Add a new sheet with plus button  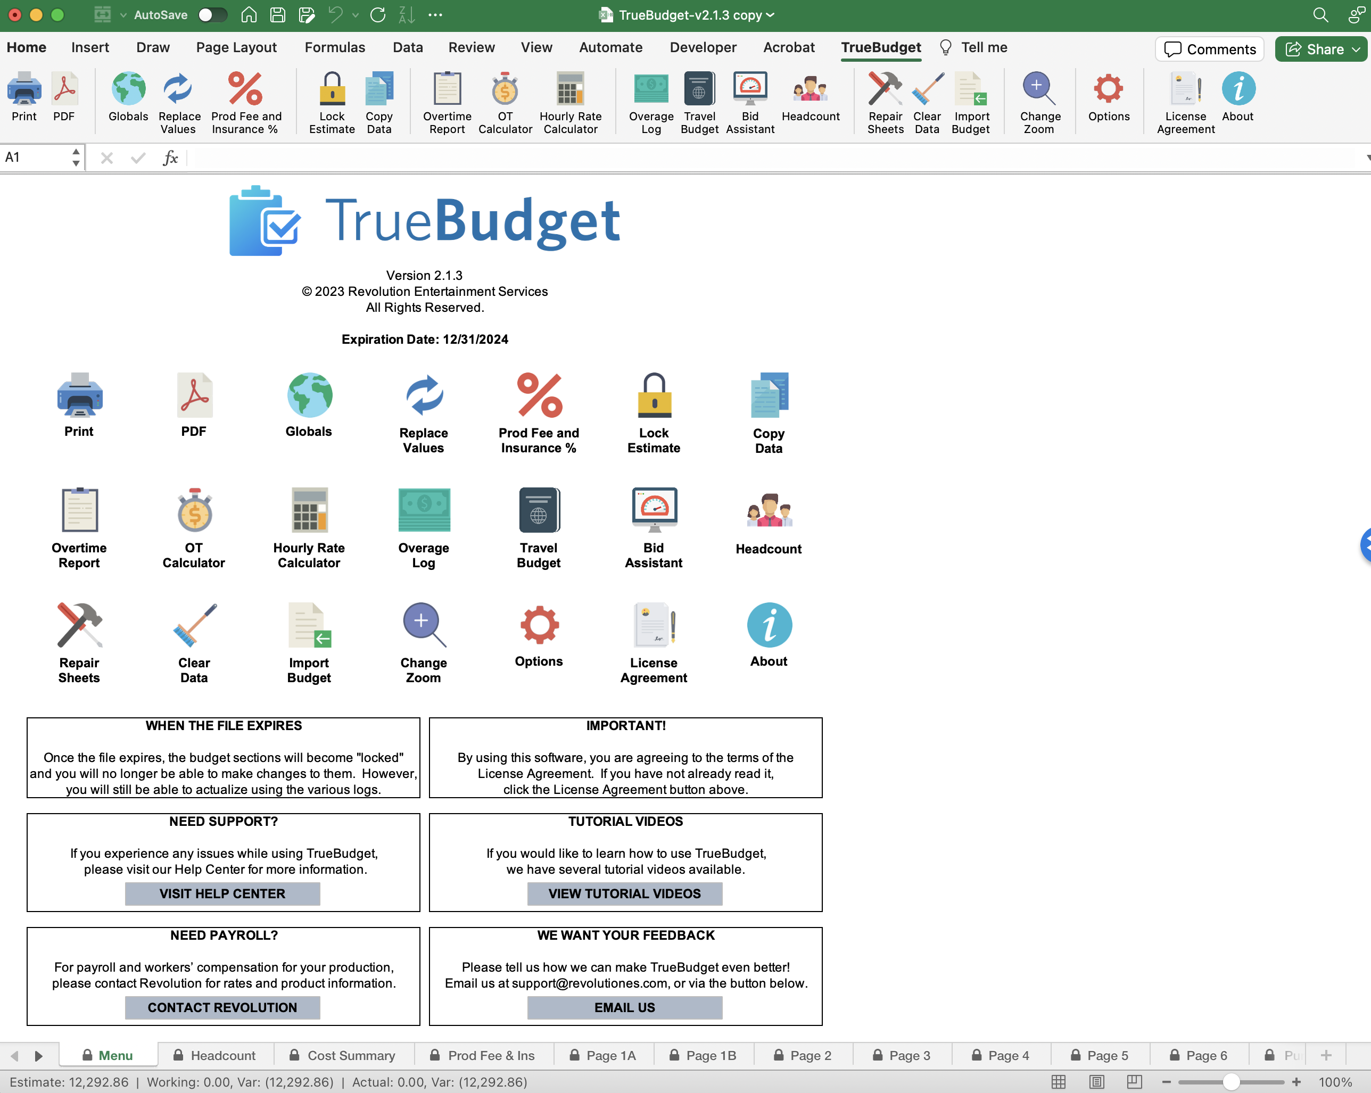pos(1326,1055)
